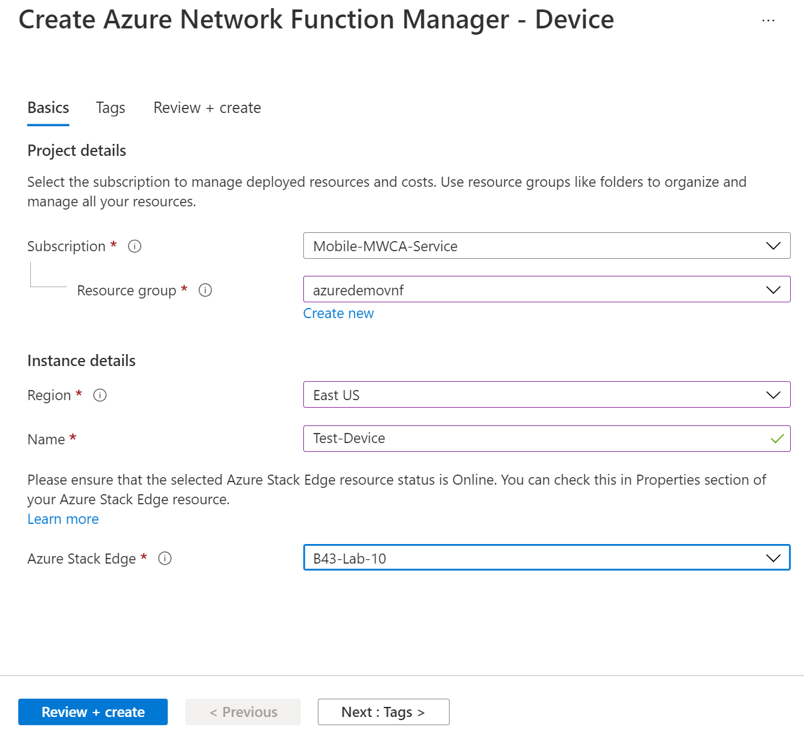Open the ellipsis menu at top right
This screenshot has height=734, width=804.
768,20
